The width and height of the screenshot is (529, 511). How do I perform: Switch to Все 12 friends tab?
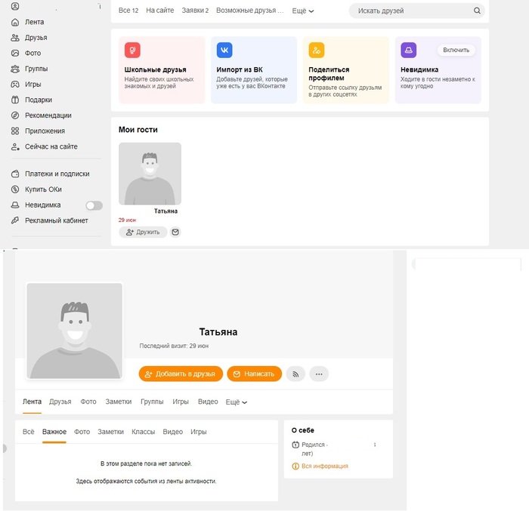128,11
